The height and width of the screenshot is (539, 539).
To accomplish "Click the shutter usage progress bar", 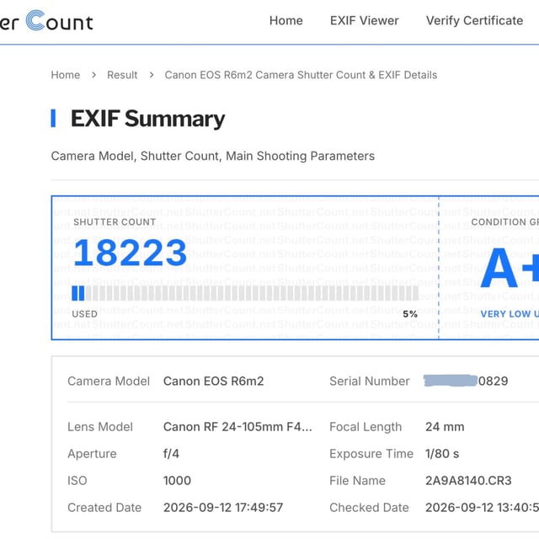I will 245,293.
